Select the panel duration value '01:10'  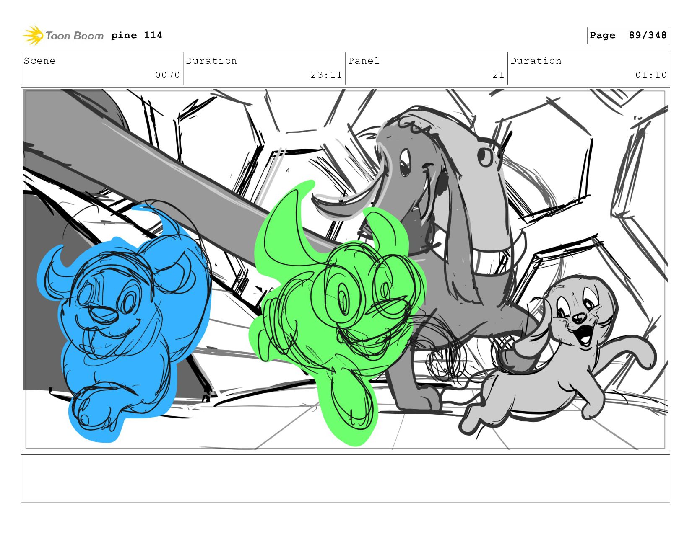coord(651,75)
